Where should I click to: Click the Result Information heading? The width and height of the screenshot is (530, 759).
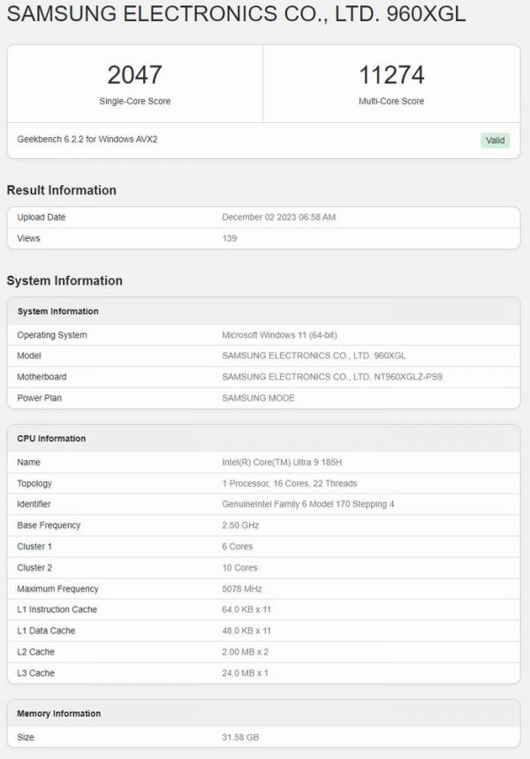tap(61, 190)
